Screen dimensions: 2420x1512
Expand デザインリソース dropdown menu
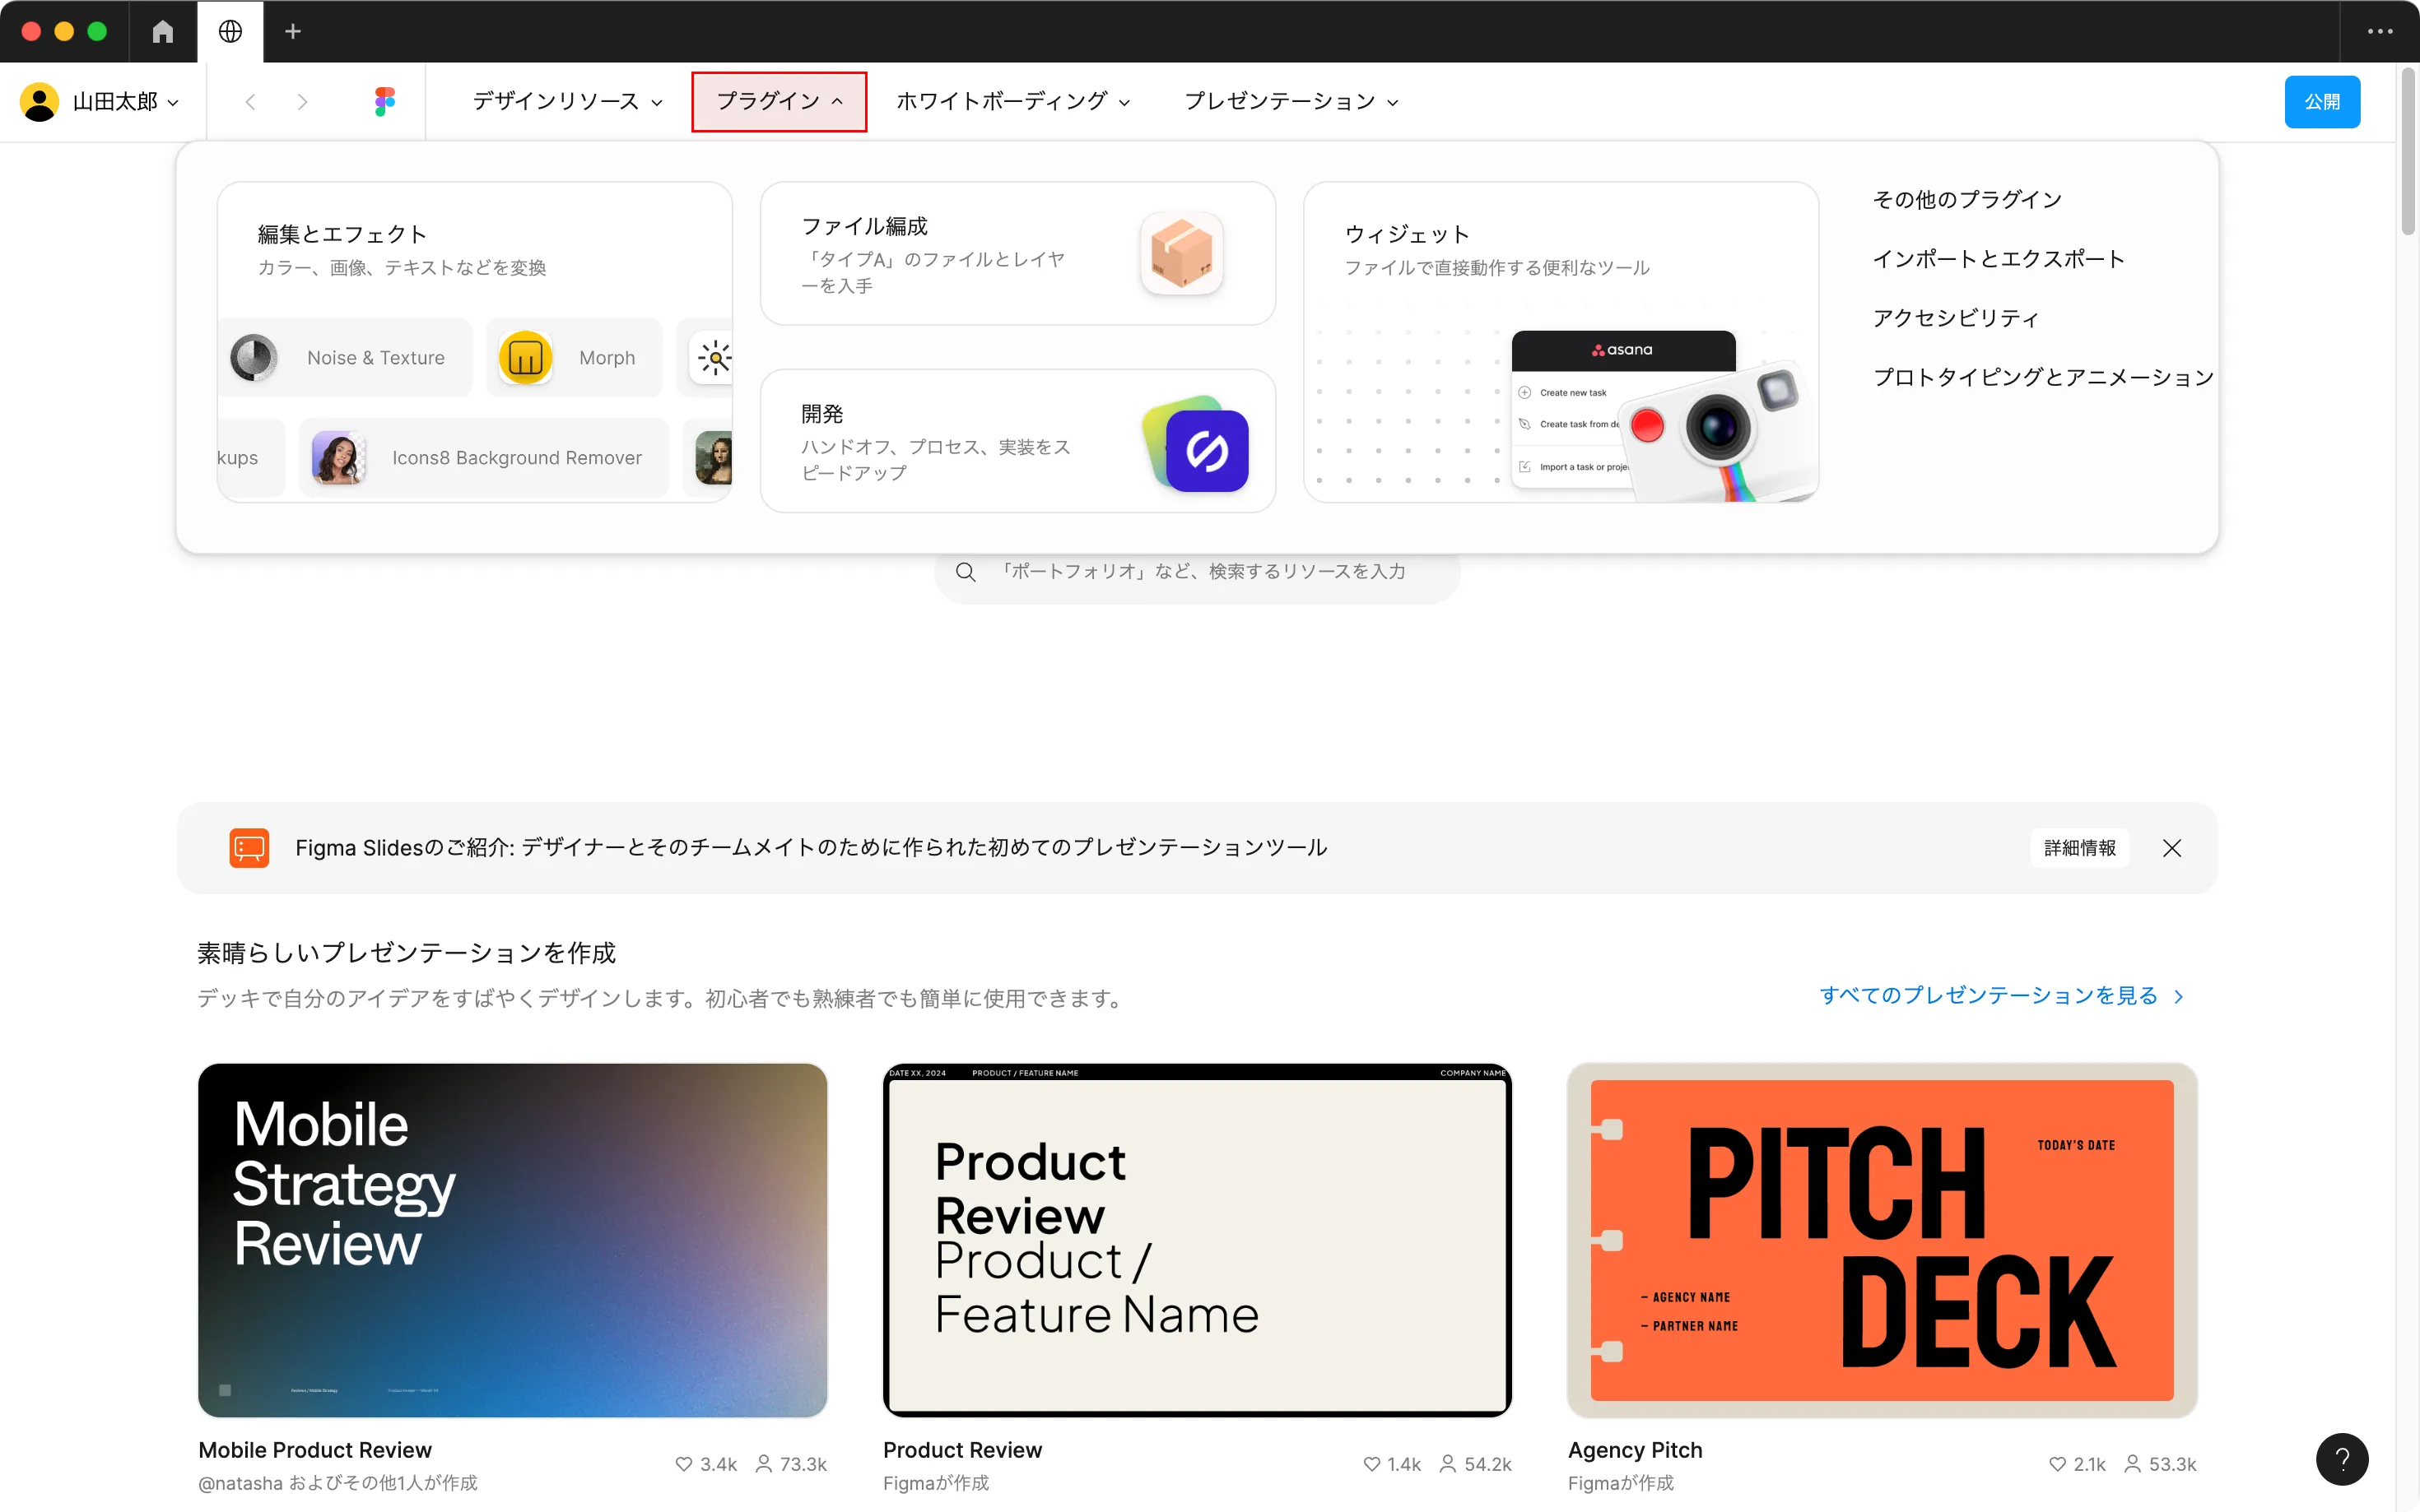click(x=567, y=101)
